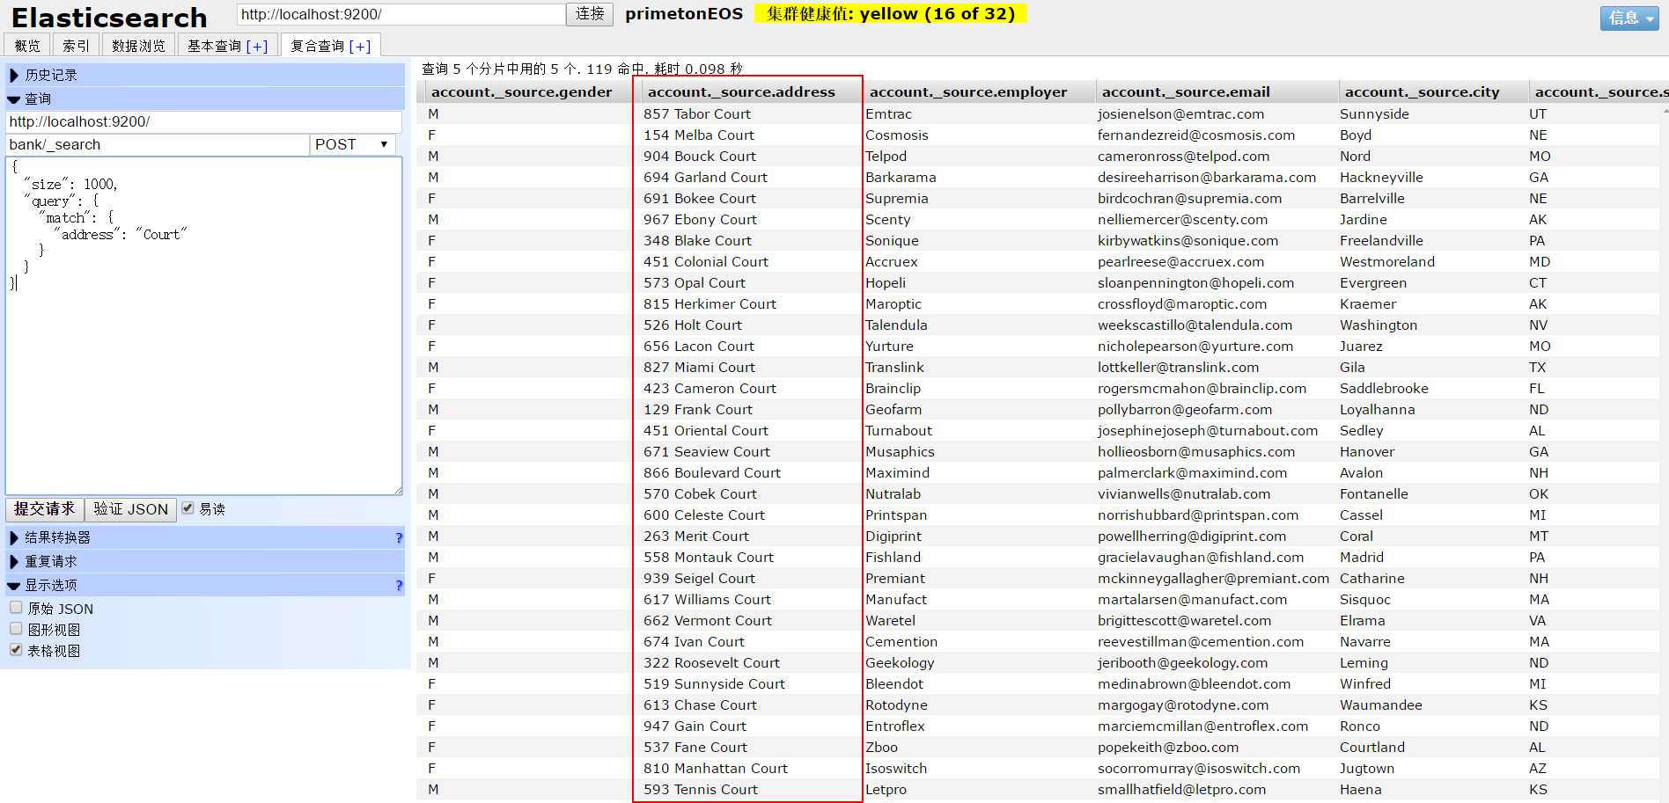This screenshot has height=803, width=1669.
Task: Select employer cell Maroptic
Action: click(x=893, y=304)
